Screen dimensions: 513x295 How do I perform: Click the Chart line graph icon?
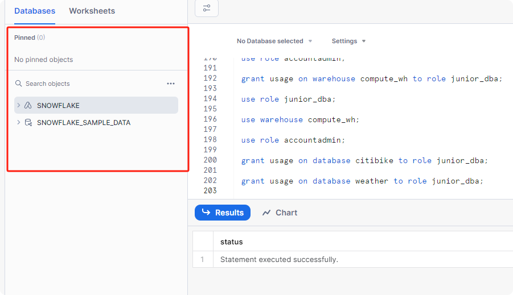point(266,213)
